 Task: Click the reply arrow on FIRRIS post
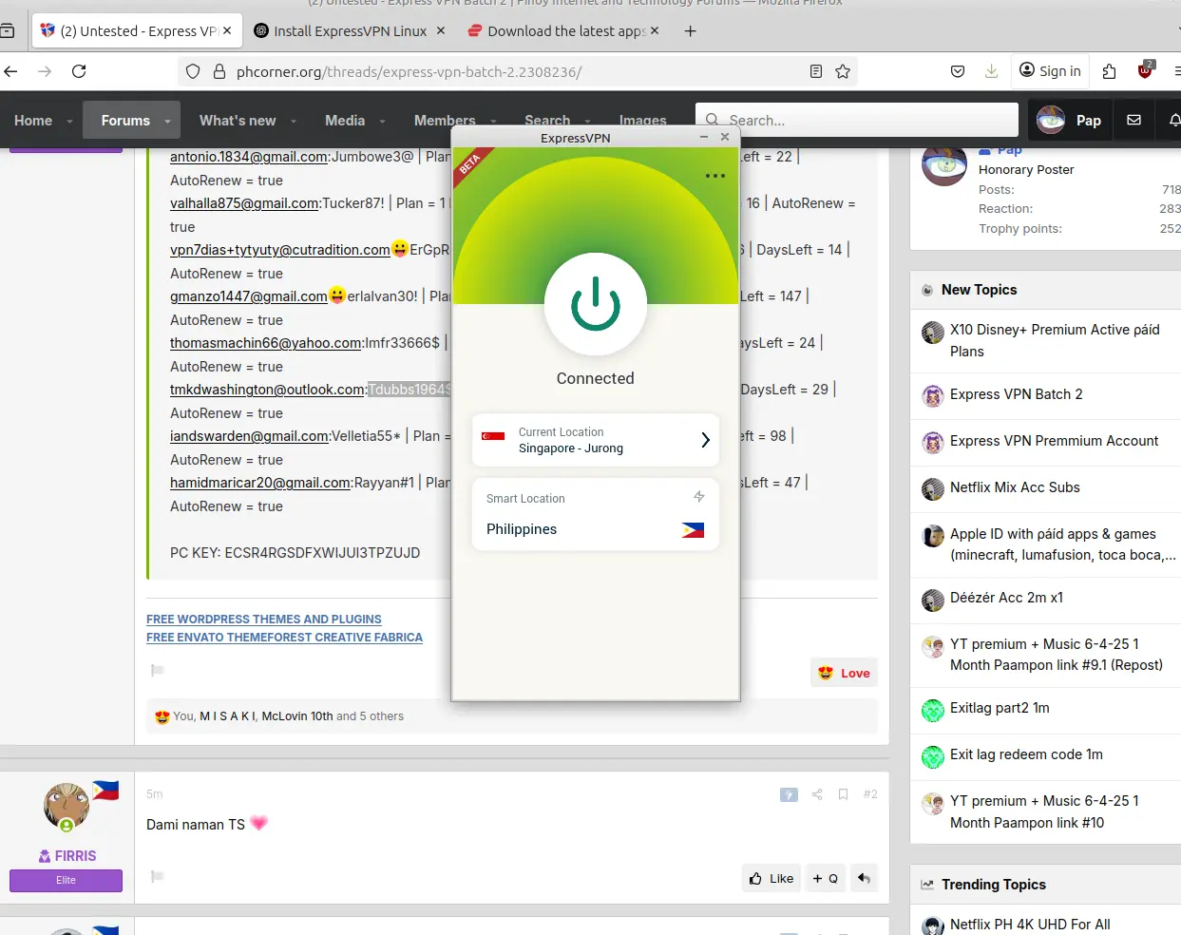coord(864,878)
